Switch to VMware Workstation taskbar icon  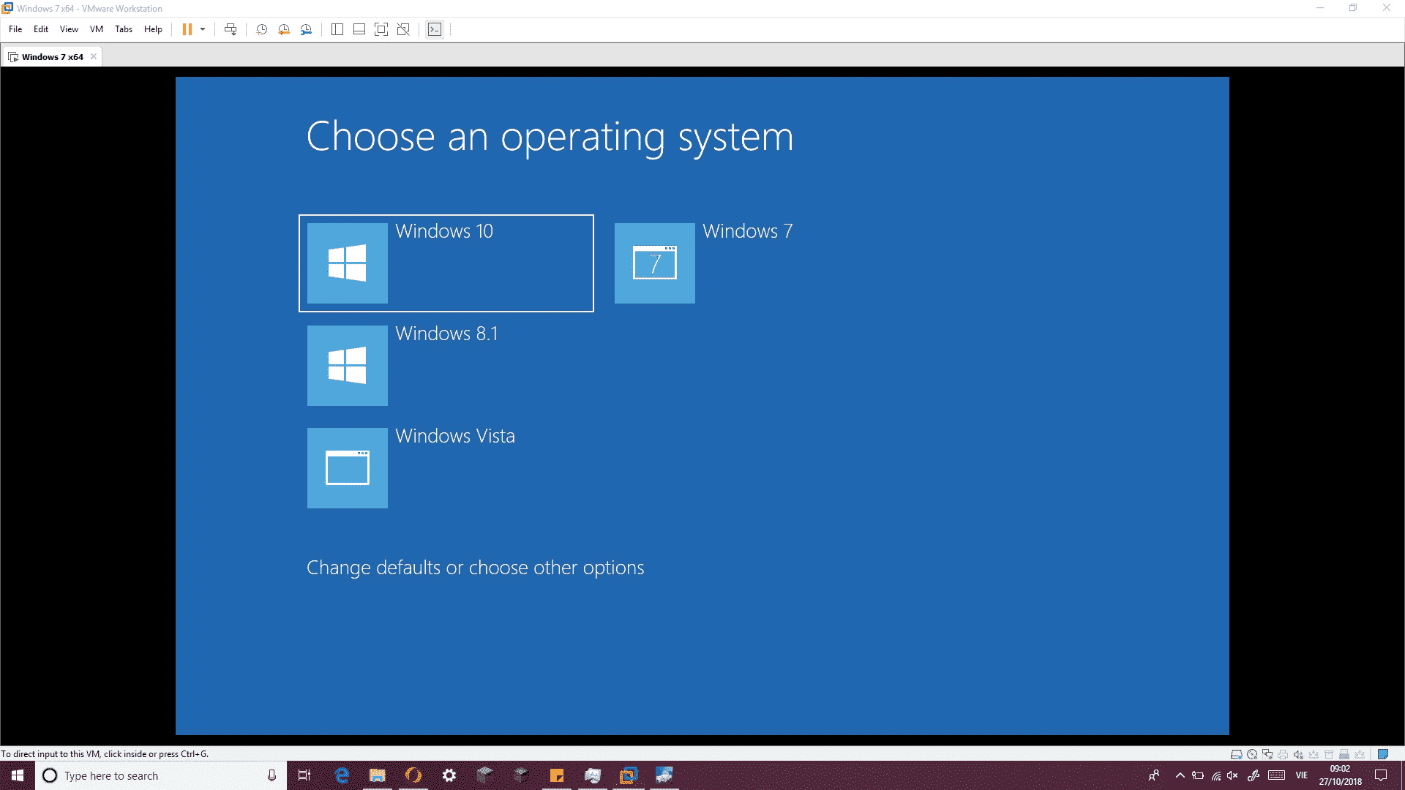[629, 775]
